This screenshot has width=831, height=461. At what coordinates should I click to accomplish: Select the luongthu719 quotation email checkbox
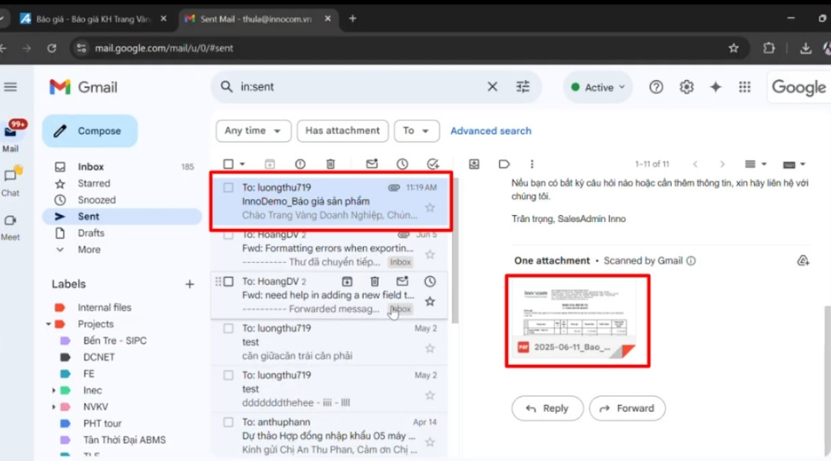(228, 187)
